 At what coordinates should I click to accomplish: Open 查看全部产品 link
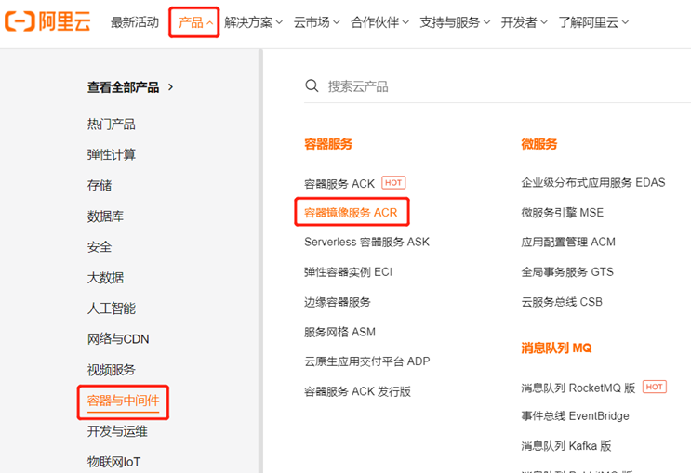(124, 87)
